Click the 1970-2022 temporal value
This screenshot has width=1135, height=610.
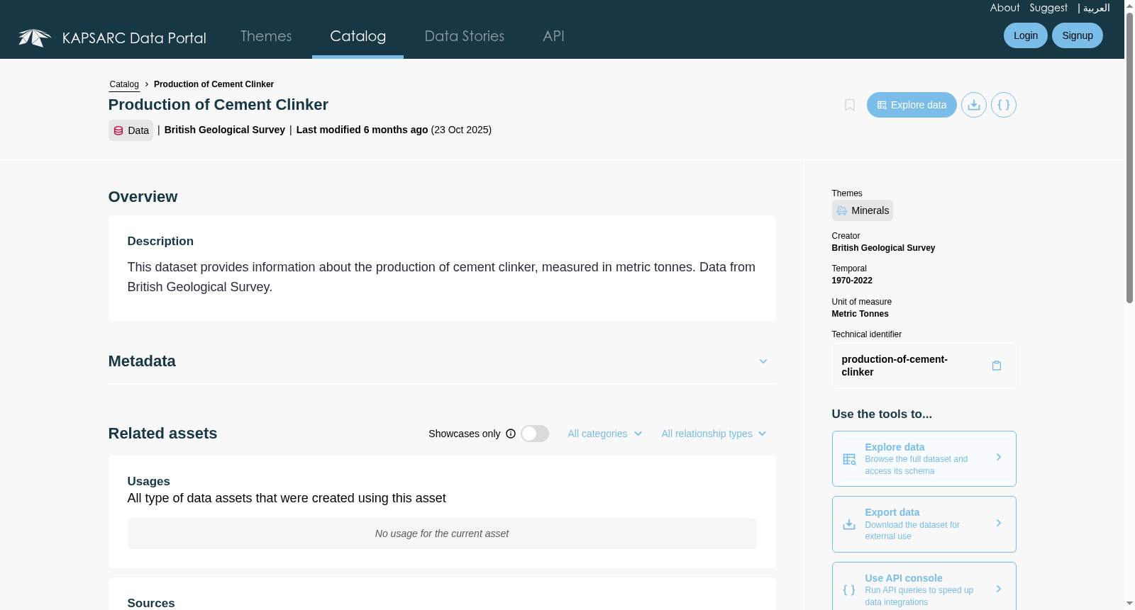852,281
